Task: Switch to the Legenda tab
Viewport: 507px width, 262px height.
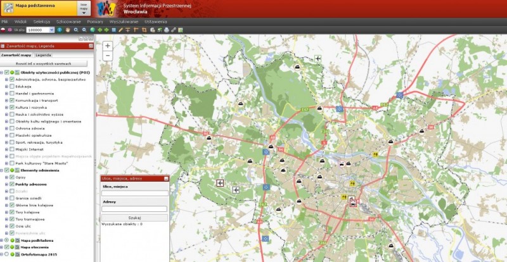Action: (43, 55)
